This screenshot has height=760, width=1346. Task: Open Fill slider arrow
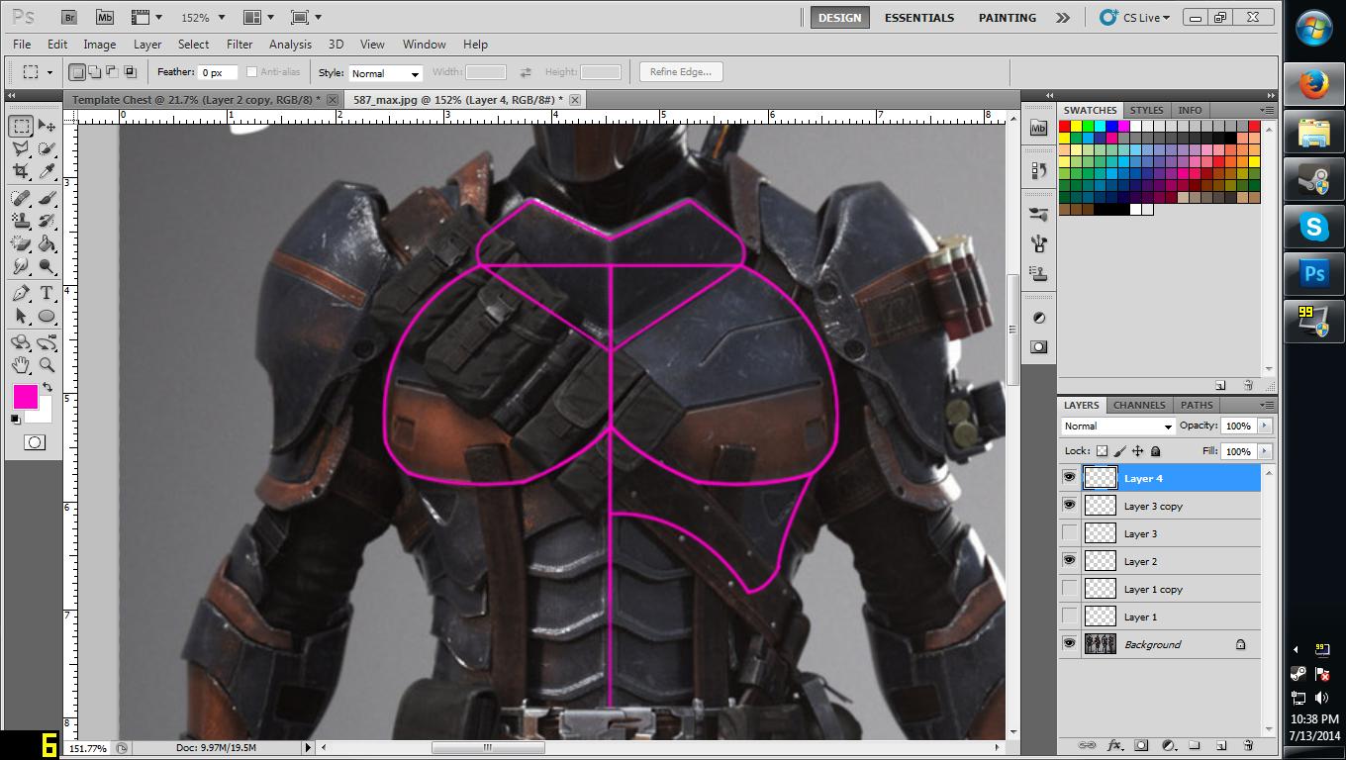pyautogui.click(x=1264, y=451)
